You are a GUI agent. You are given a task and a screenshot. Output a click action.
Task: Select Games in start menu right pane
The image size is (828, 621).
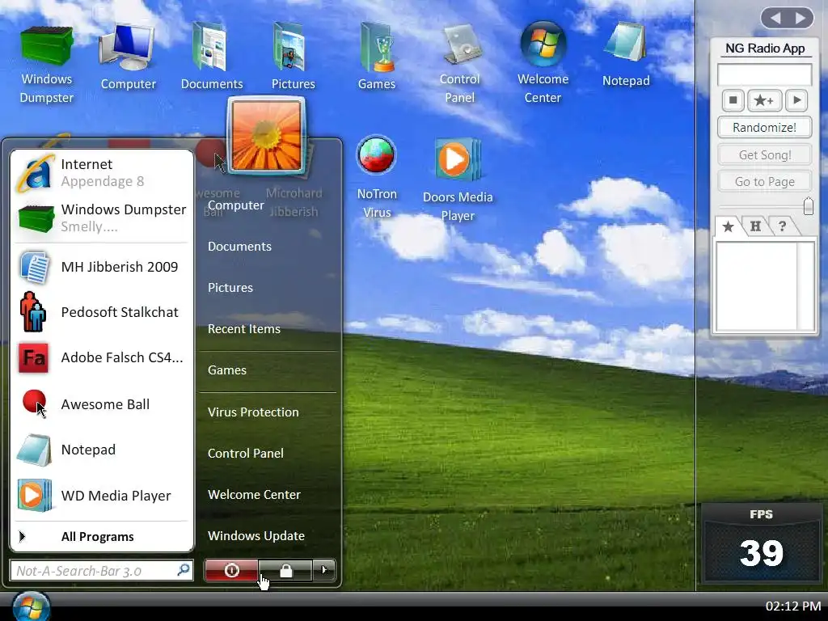(227, 370)
